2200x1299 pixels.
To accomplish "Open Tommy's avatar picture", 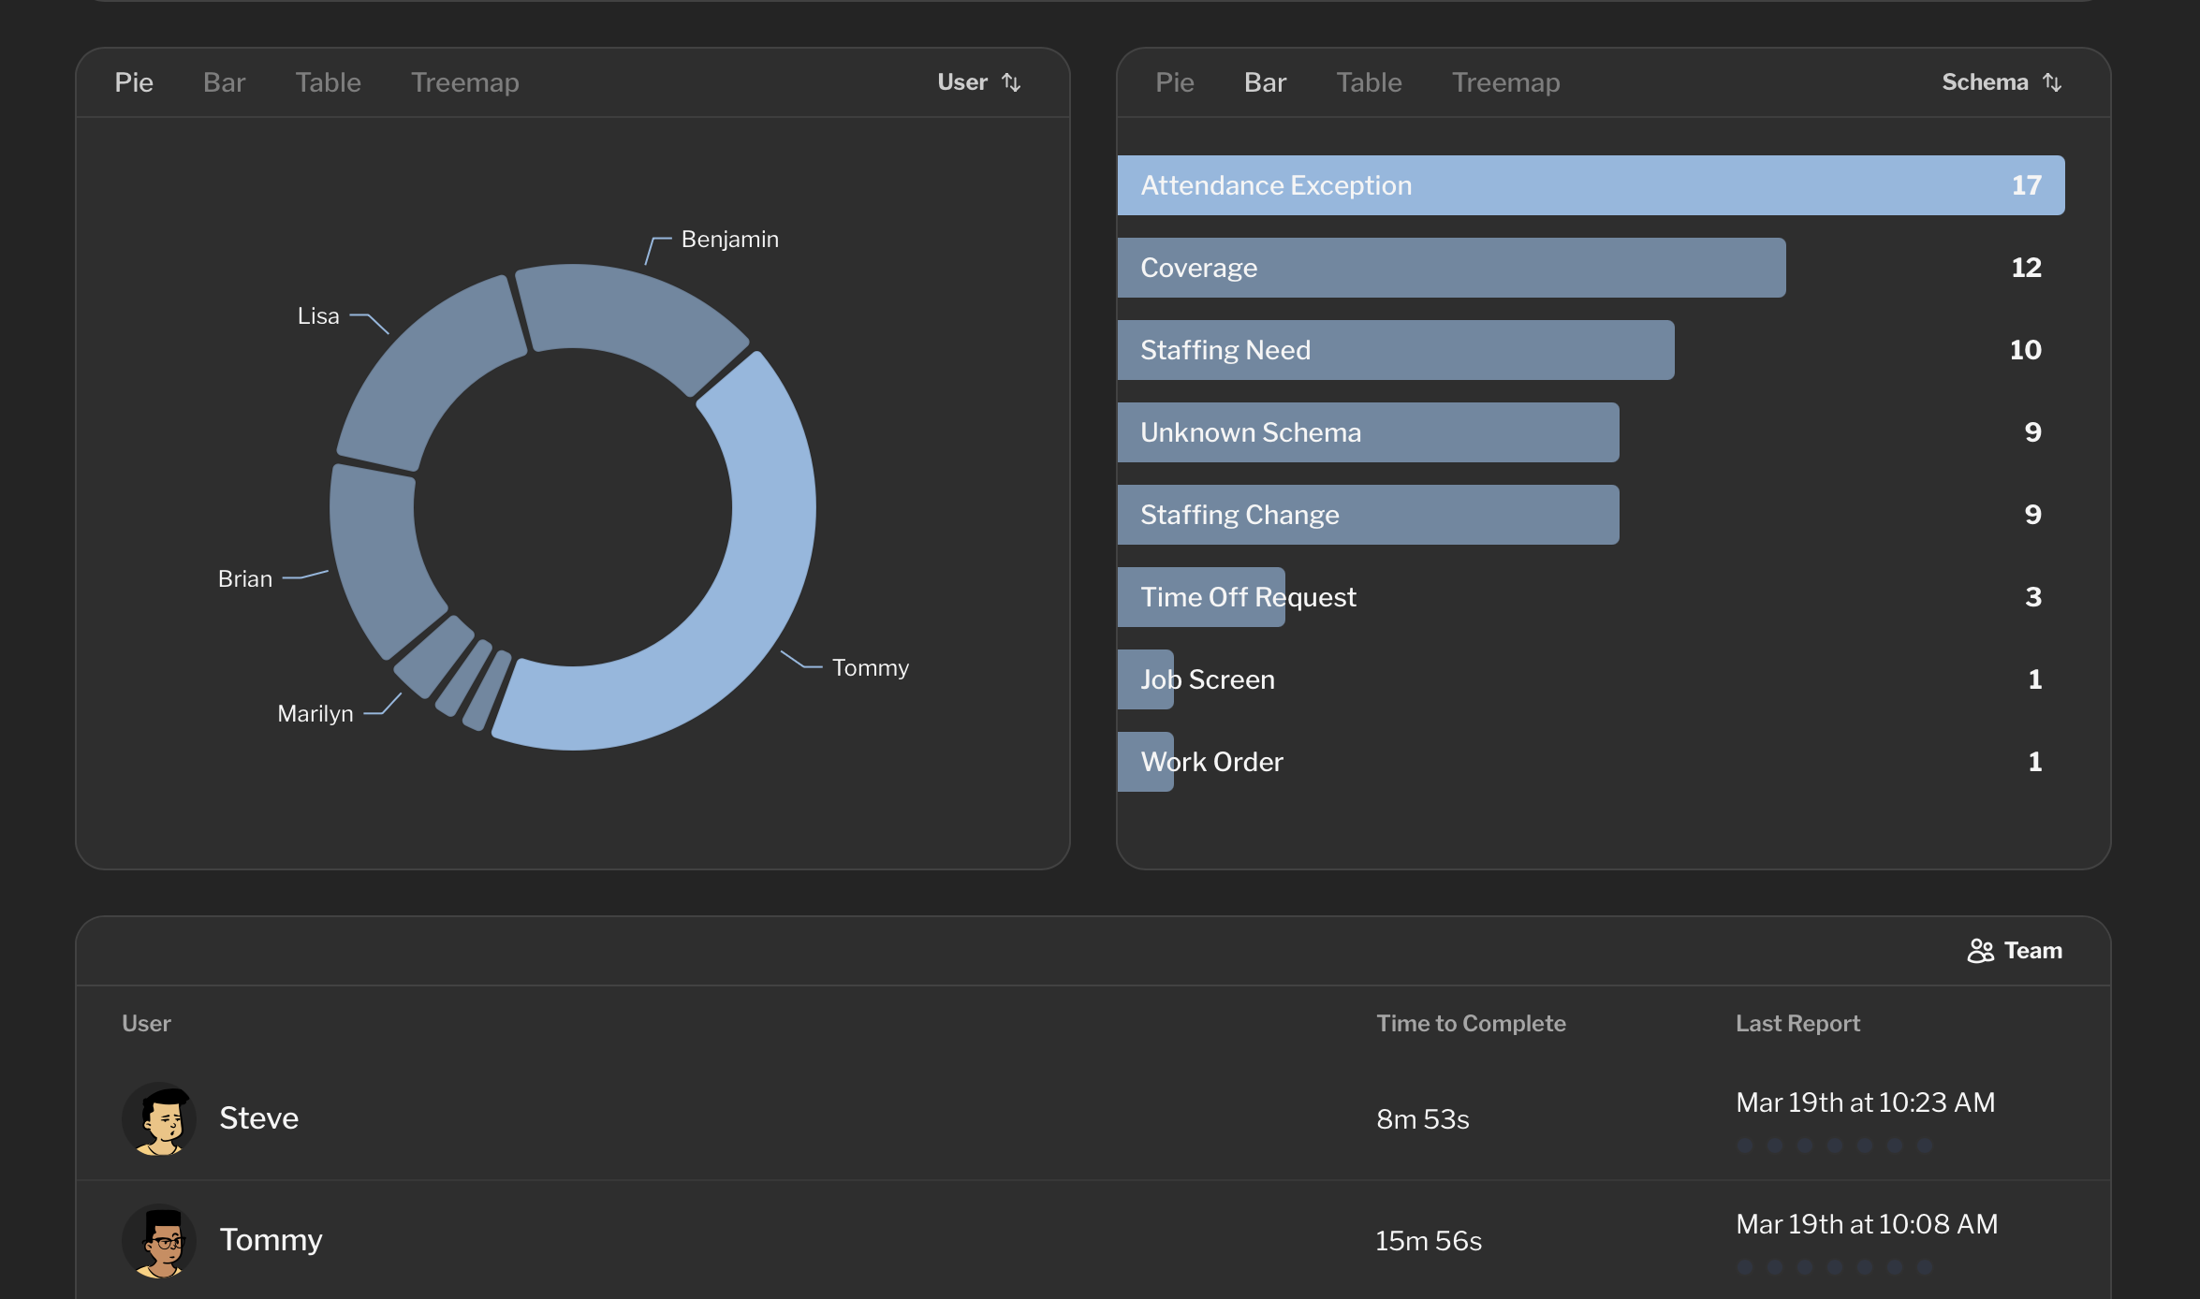I will 159,1239.
